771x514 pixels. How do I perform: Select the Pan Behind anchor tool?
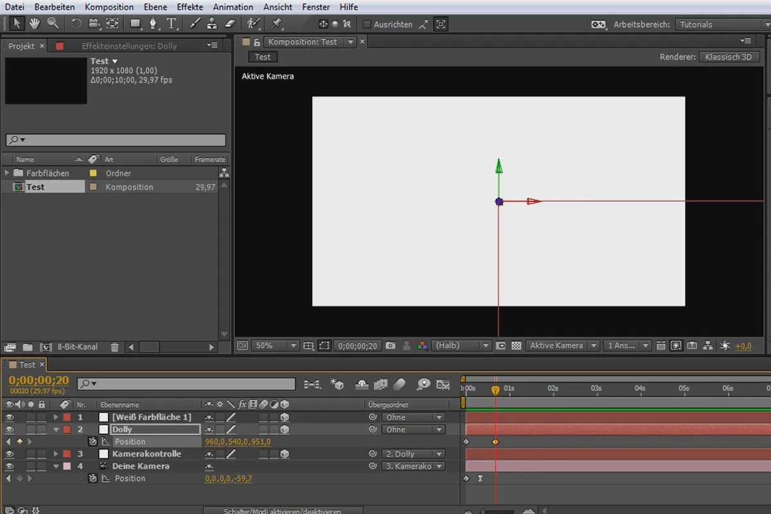[112, 24]
